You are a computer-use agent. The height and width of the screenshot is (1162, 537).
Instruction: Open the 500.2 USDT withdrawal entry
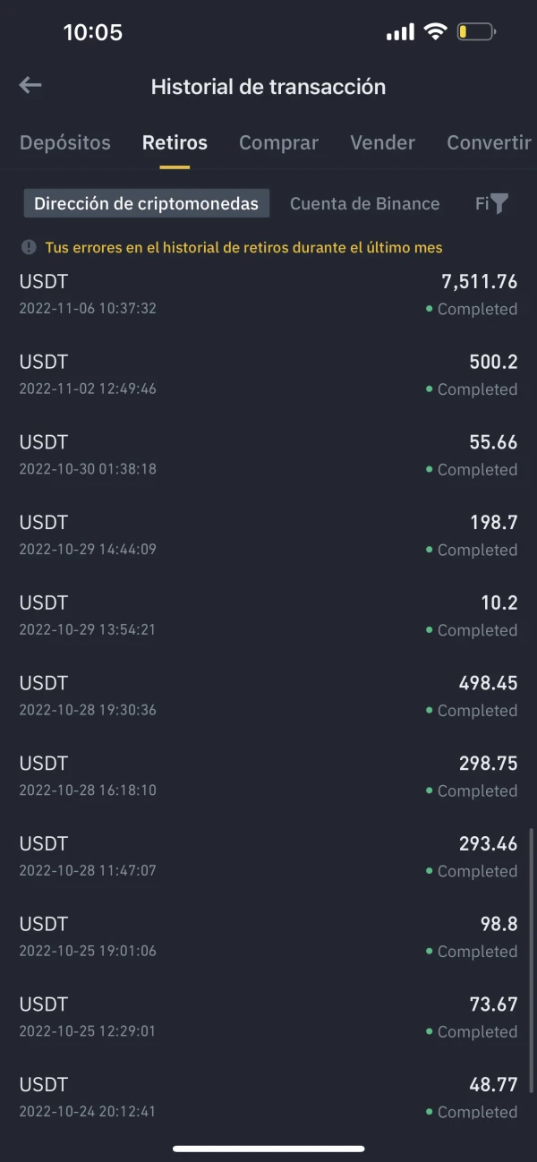[268, 375]
